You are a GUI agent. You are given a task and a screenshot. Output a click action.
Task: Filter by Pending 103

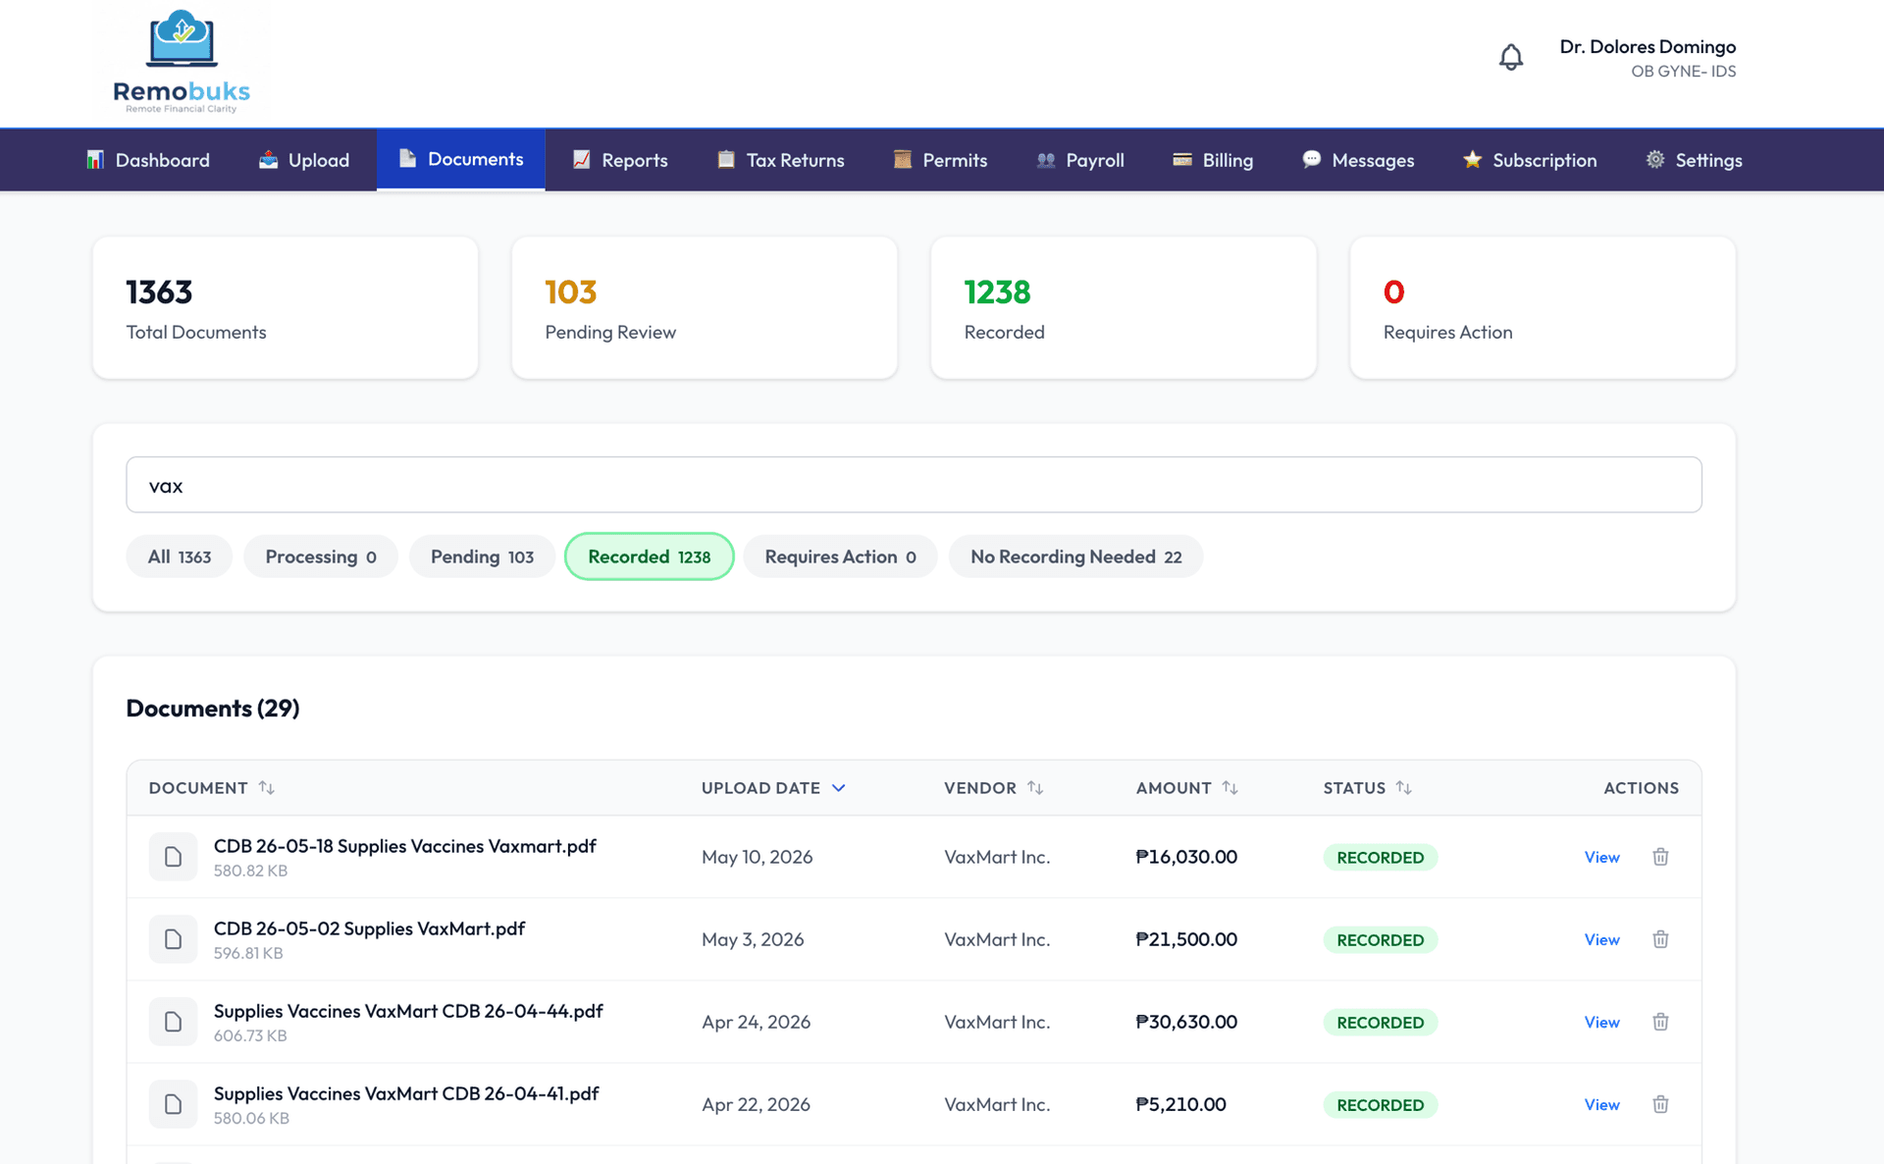482,556
